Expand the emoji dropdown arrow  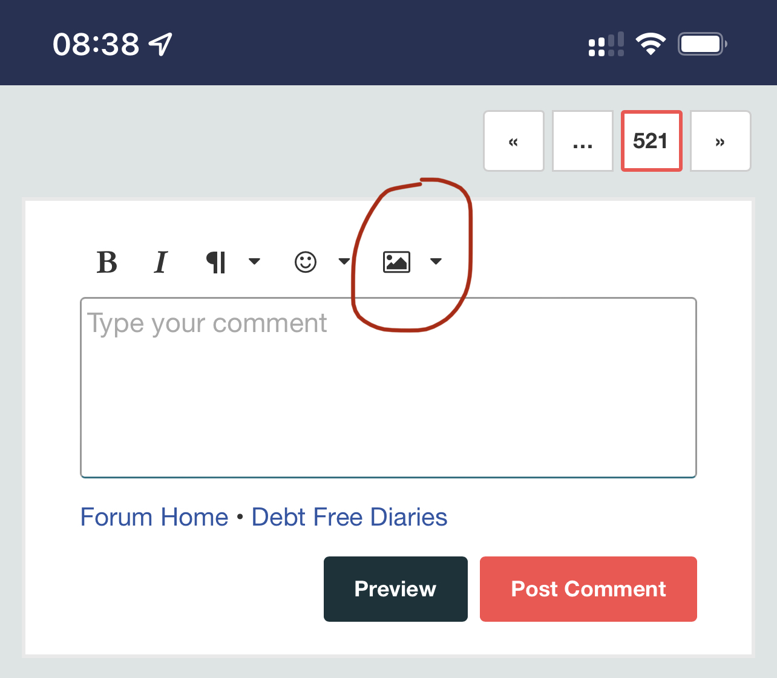[x=344, y=261]
